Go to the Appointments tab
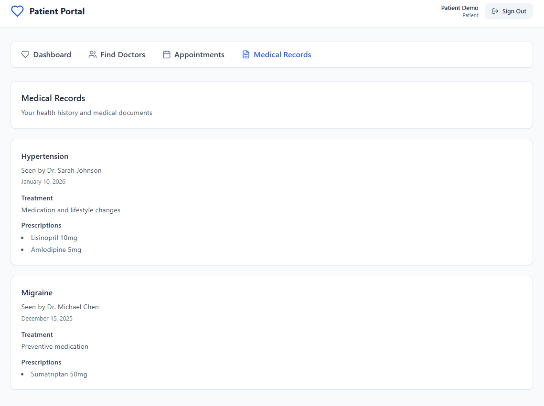The image size is (544, 406). (193, 54)
